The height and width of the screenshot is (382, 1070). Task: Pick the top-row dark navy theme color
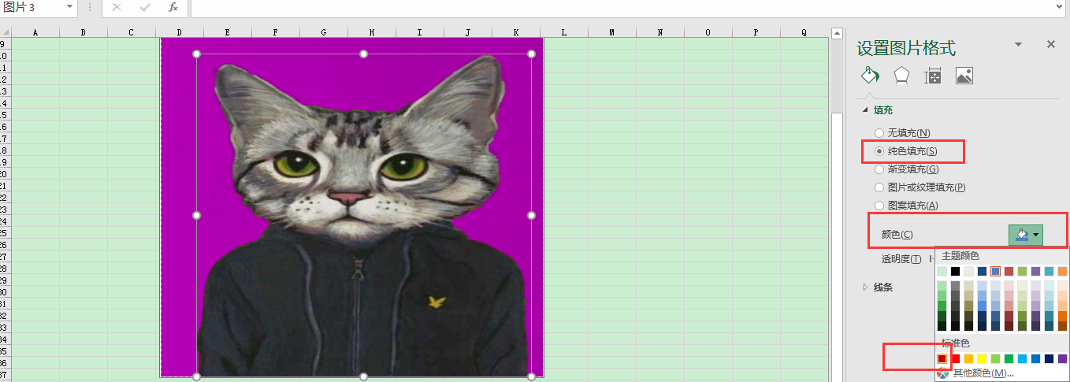[983, 271]
